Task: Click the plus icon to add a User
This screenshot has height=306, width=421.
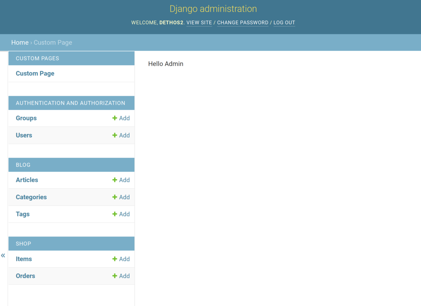Action: pos(114,135)
